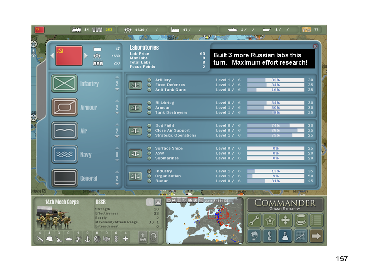
Task: Enable focus on Blitzkrieg research
Action: point(149,103)
